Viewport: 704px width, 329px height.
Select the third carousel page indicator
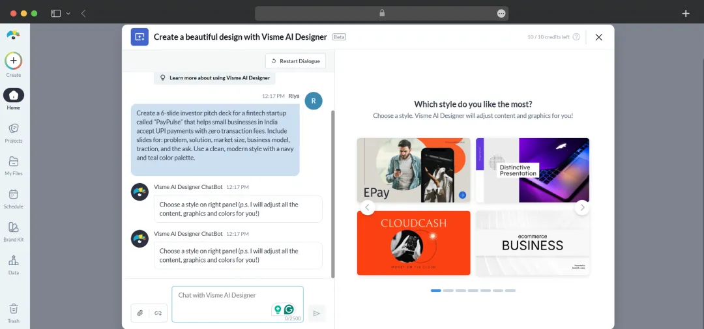coord(461,291)
